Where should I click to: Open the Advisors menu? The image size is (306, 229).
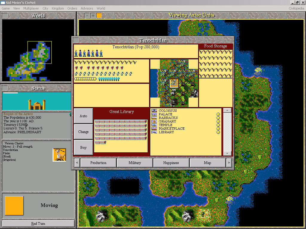87,8
